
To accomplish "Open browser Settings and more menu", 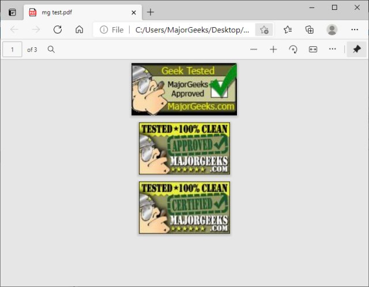I will click(x=355, y=29).
